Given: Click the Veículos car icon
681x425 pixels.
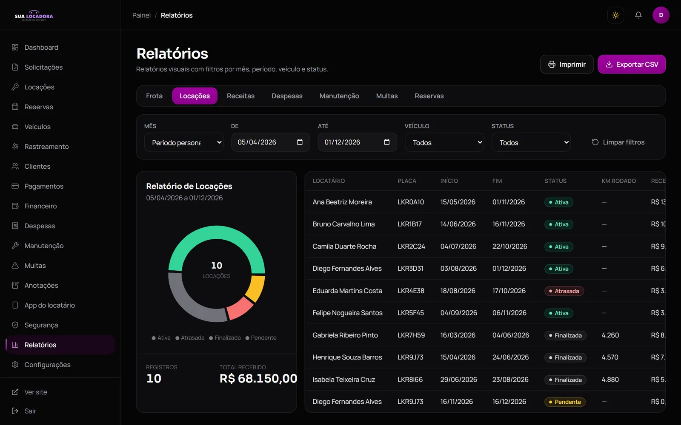Looking at the screenshot, I should pos(15,127).
